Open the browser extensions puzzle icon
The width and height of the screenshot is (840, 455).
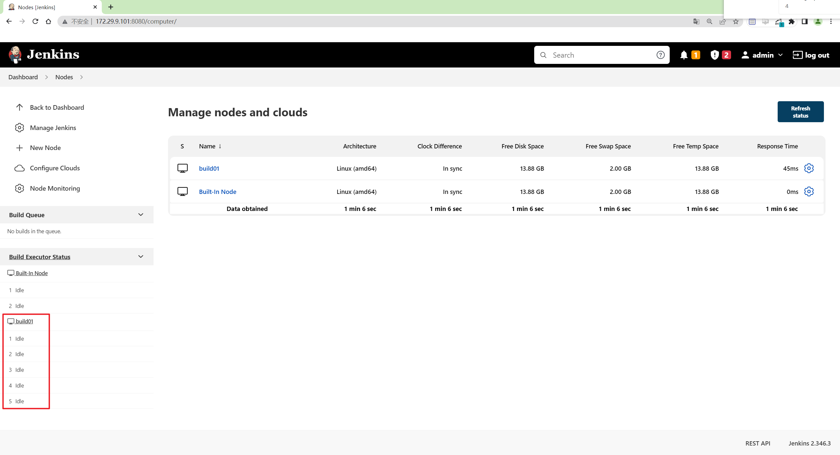coord(791,22)
